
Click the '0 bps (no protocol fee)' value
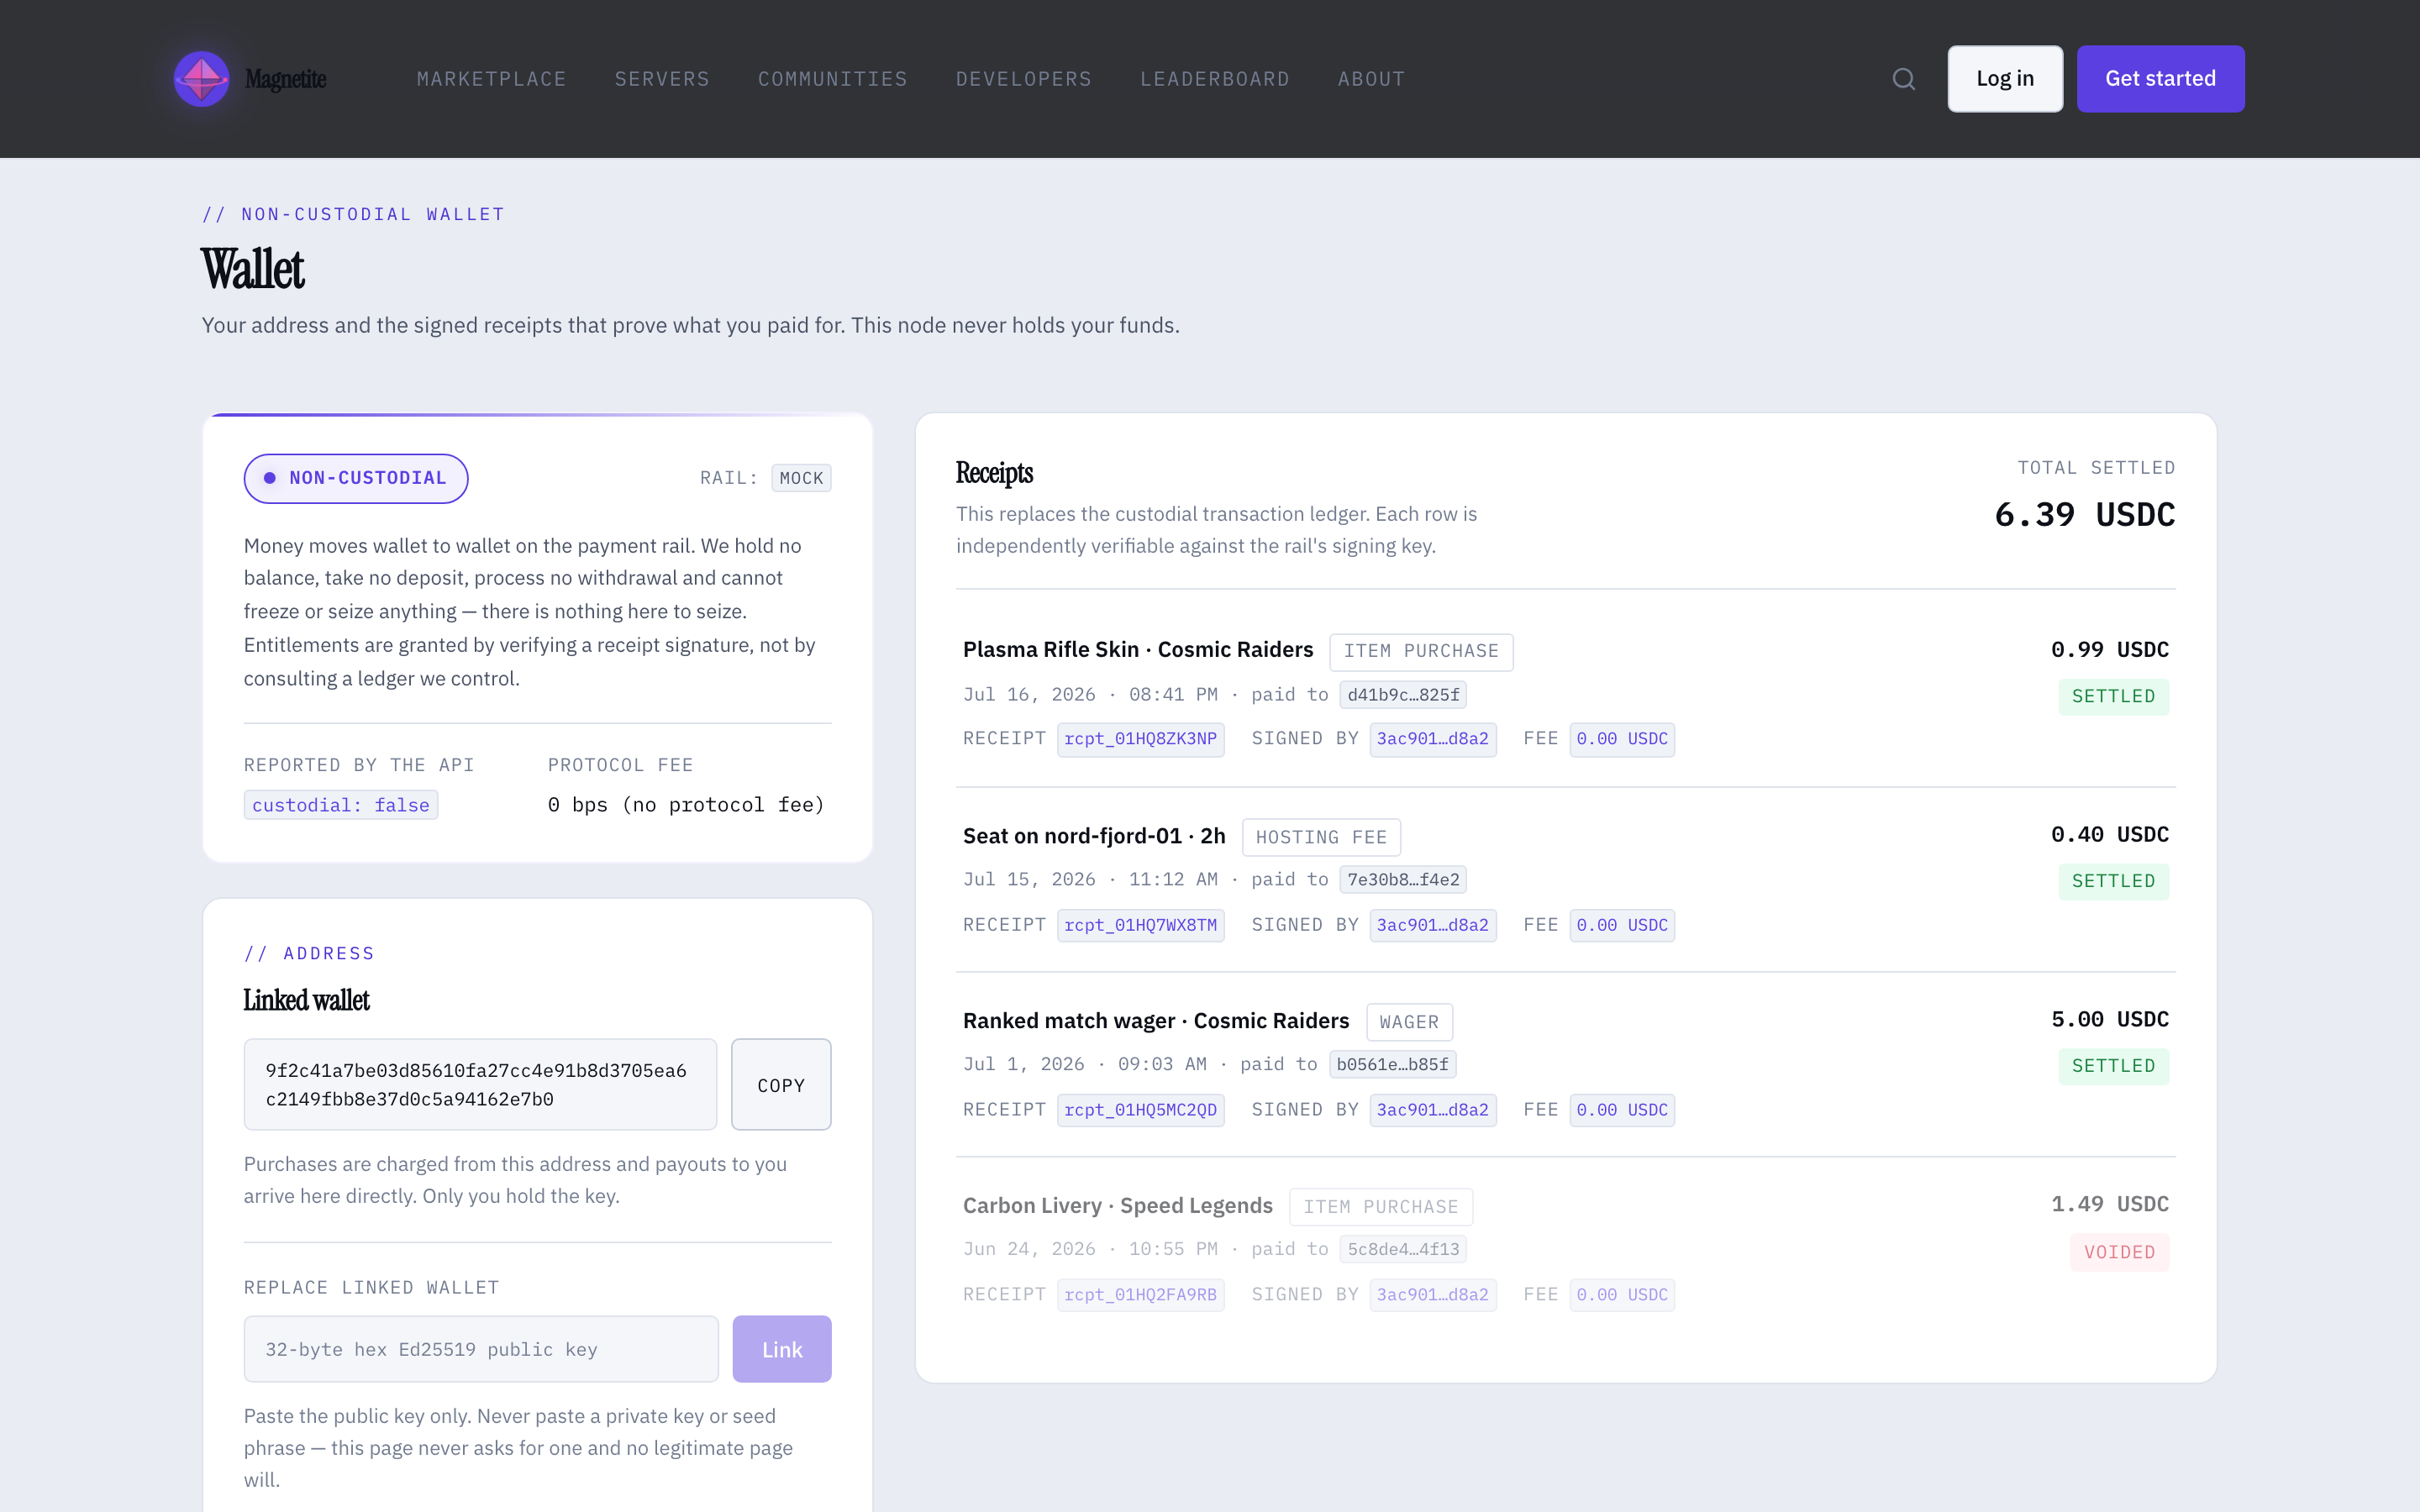tap(686, 805)
